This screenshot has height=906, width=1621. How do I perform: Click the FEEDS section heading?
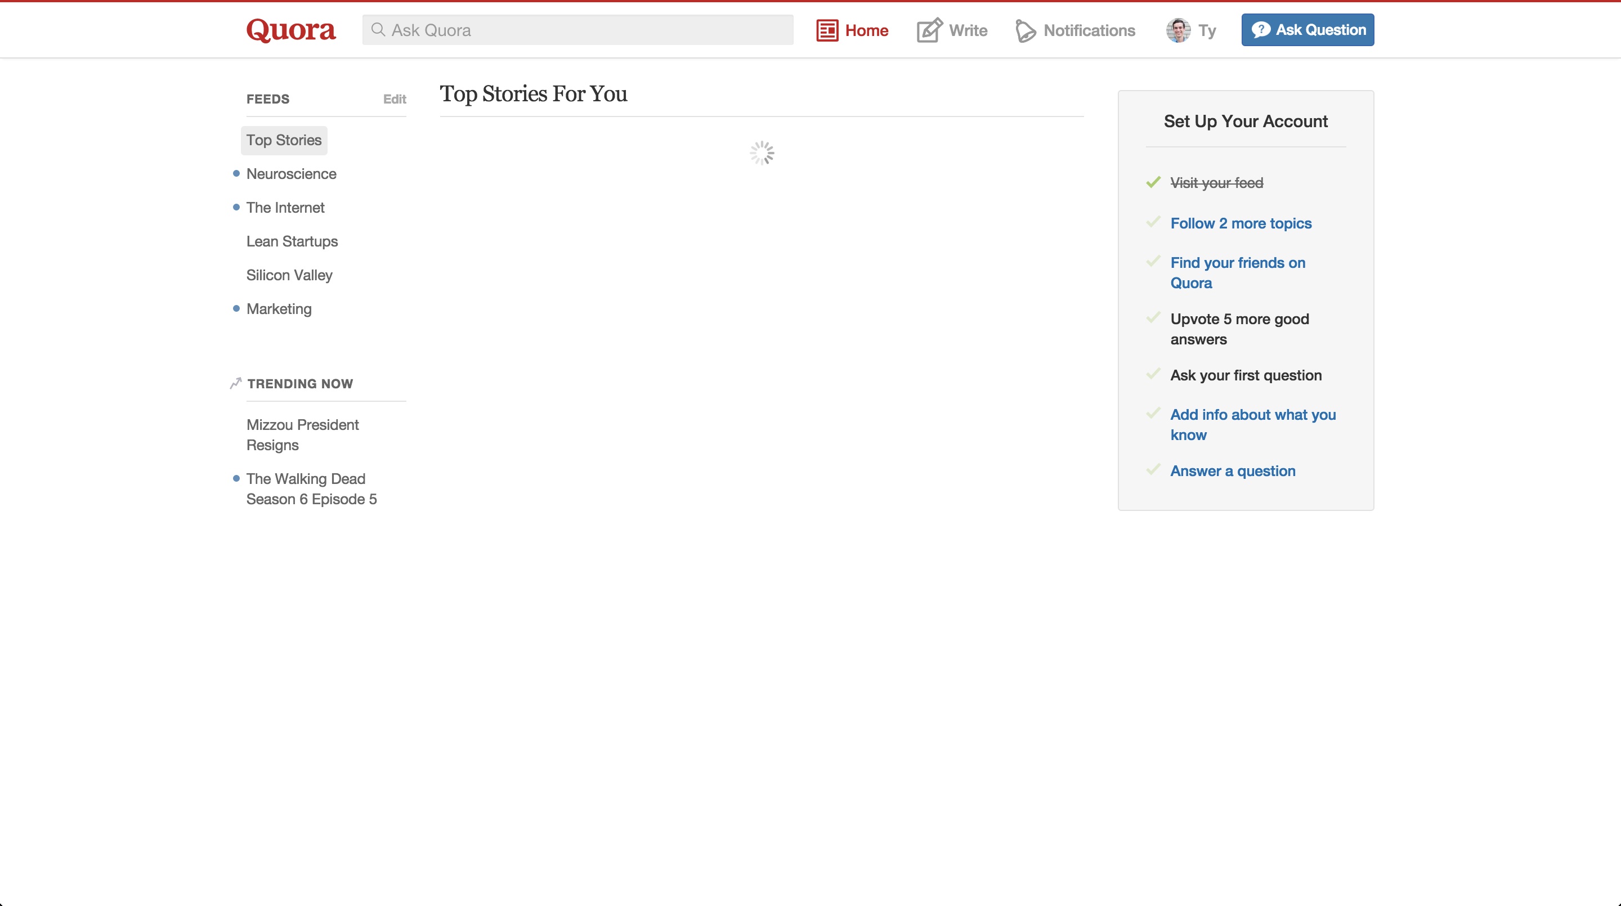coord(268,99)
